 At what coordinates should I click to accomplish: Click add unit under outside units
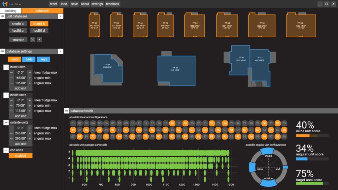pyautogui.click(x=20, y=144)
